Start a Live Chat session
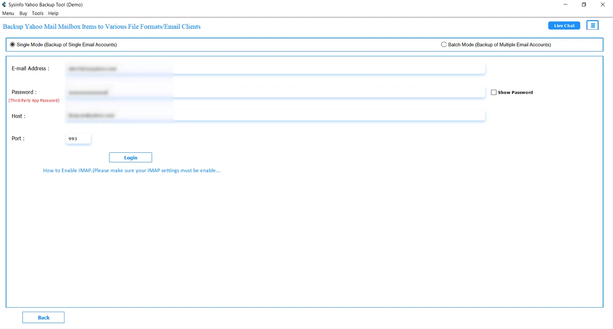Image resolution: width=613 pixels, height=329 pixels. [x=564, y=26]
